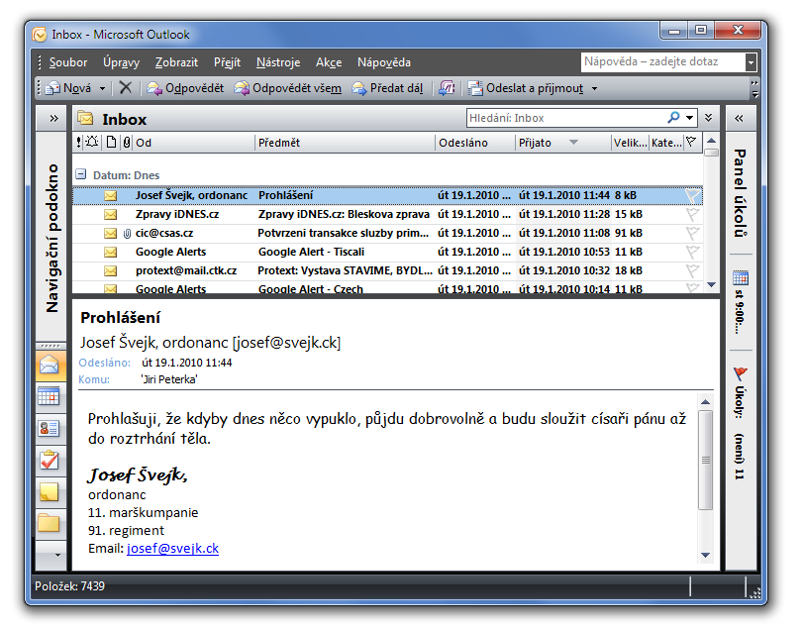This screenshot has width=803, height=630.
Task: Click the josef@svejk.ck email link
Action: point(172,549)
